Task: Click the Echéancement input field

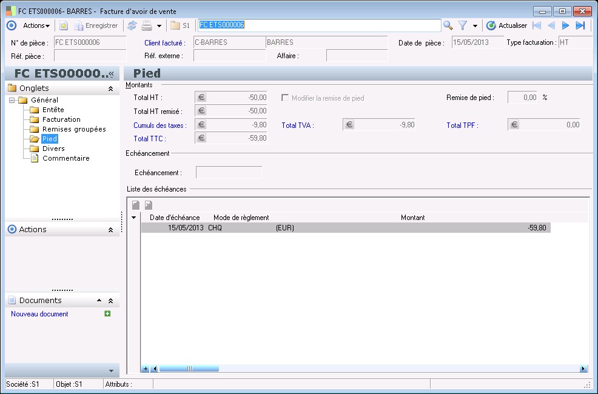Action: [x=229, y=173]
